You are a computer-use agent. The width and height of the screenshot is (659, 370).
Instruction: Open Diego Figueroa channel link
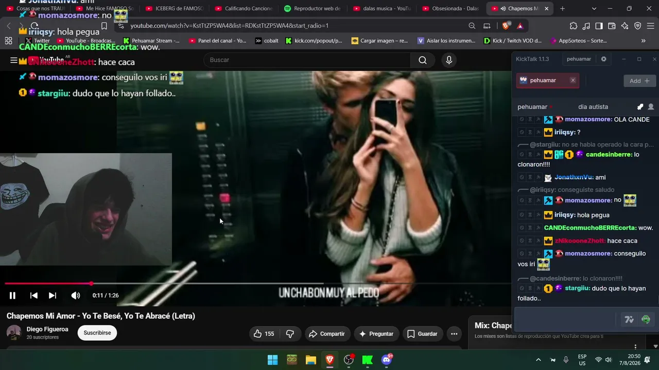coord(47,329)
